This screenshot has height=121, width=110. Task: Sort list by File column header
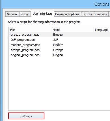tap(30, 30)
